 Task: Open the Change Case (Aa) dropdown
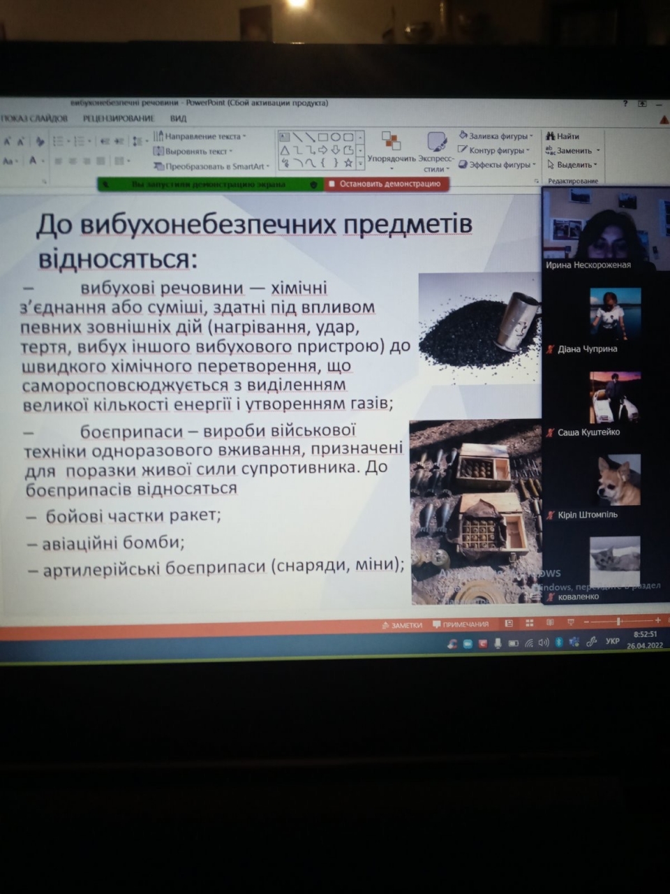click(x=10, y=161)
